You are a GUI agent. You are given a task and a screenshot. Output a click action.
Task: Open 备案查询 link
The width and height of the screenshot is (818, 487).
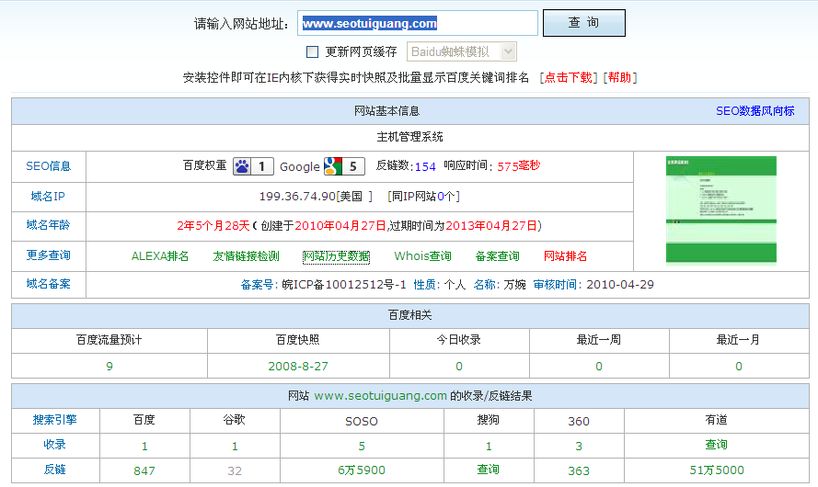click(497, 256)
